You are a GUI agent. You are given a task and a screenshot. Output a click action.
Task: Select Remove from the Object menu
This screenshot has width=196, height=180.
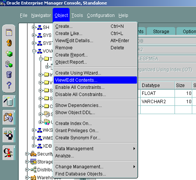click(95, 48)
